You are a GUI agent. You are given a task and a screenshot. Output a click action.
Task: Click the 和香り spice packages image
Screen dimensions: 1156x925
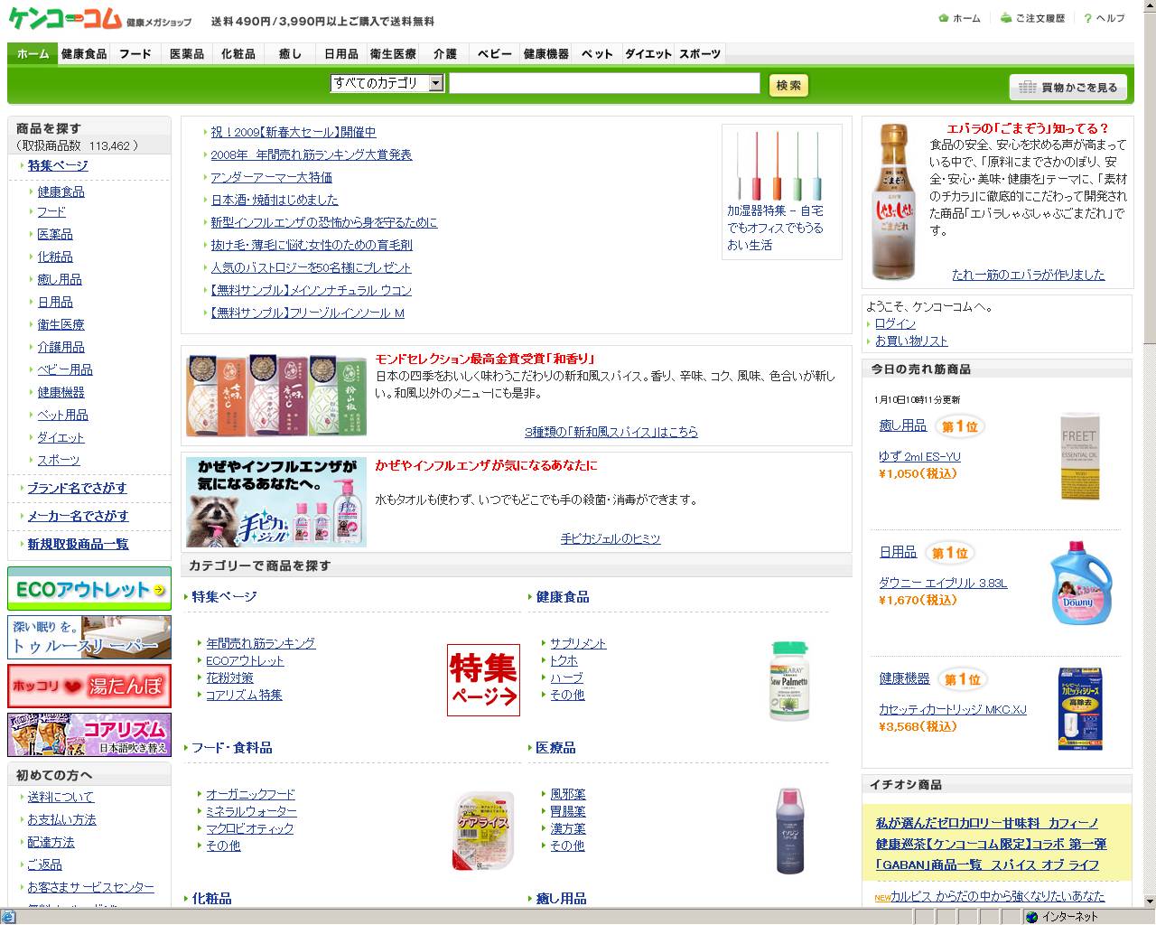pyautogui.click(x=276, y=395)
